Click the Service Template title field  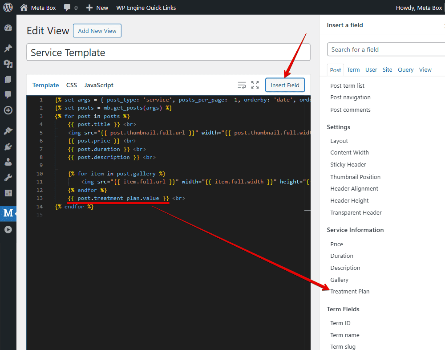[168, 52]
